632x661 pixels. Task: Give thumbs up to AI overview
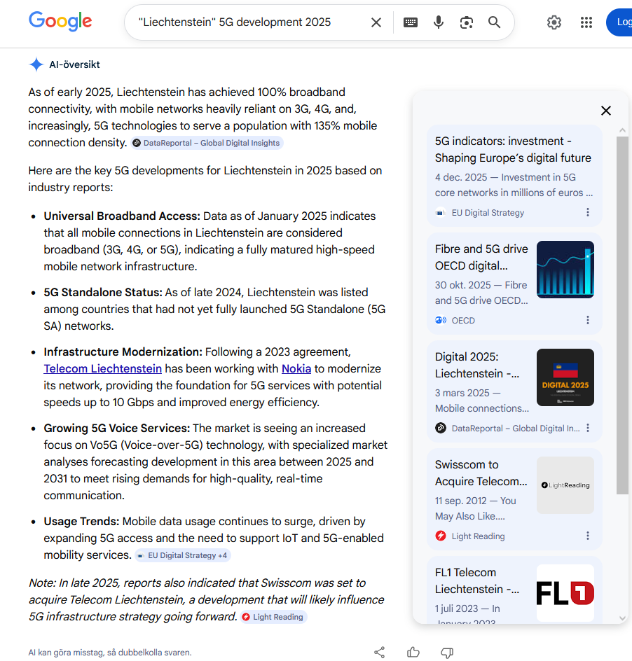point(413,652)
